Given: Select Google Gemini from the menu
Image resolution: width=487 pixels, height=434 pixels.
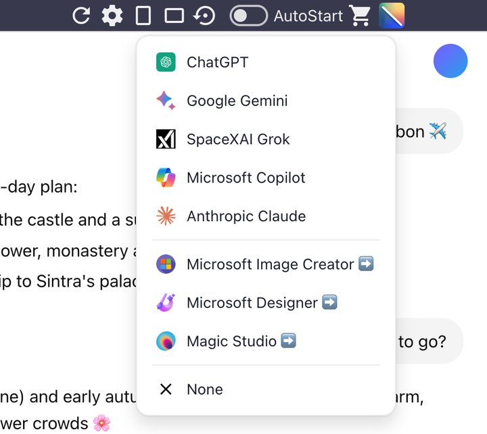Looking at the screenshot, I should pyautogui.click(x=266, y=101).
